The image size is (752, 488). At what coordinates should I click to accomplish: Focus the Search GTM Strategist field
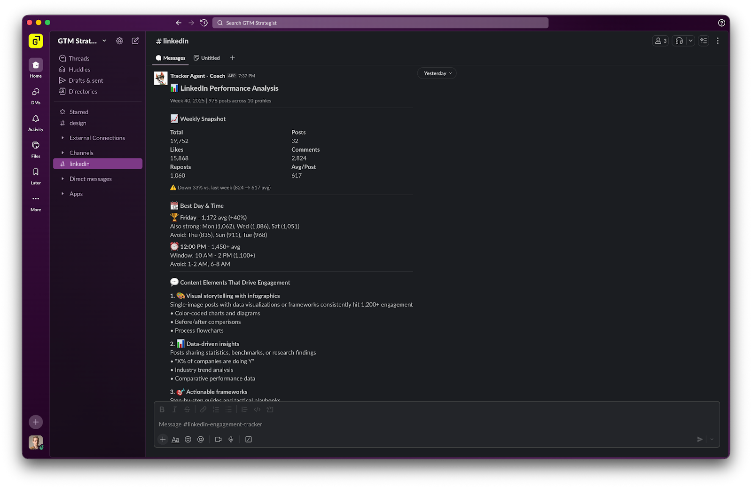tap(380, 23)
